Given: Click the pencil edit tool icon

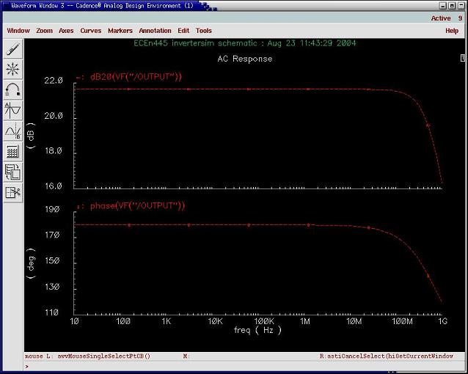Looking at the screenshot, I should click(x=12, y=49).
